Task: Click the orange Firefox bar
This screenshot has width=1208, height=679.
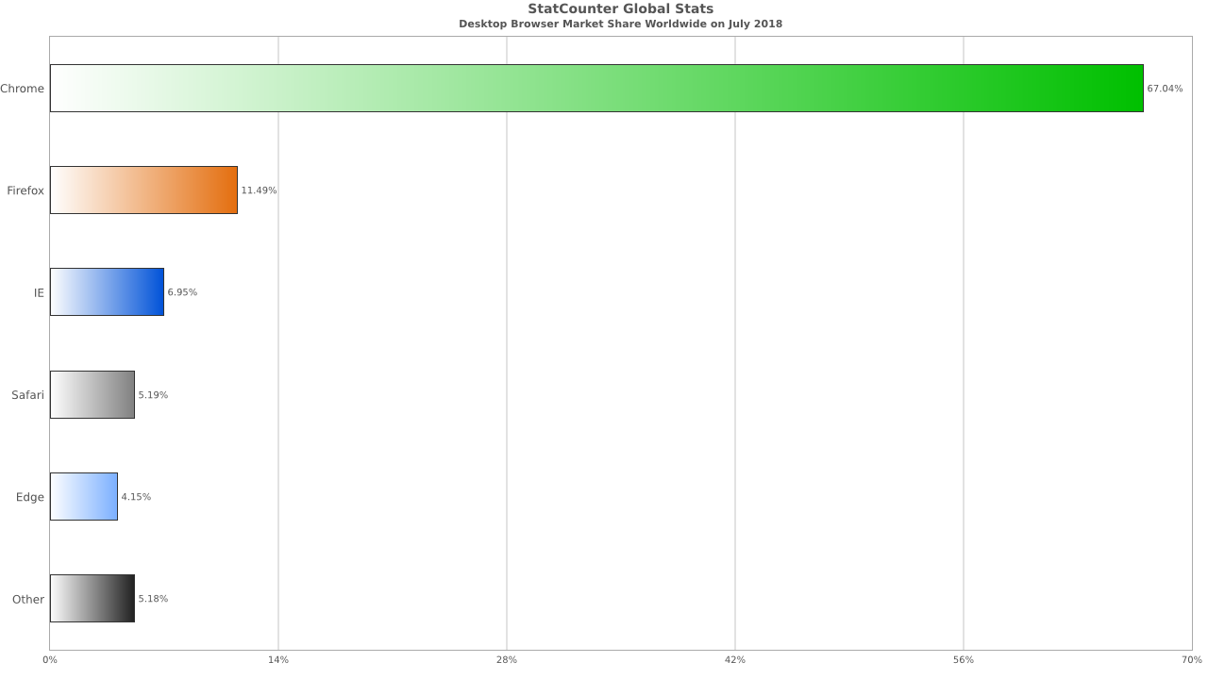Action: pos(143,190)
